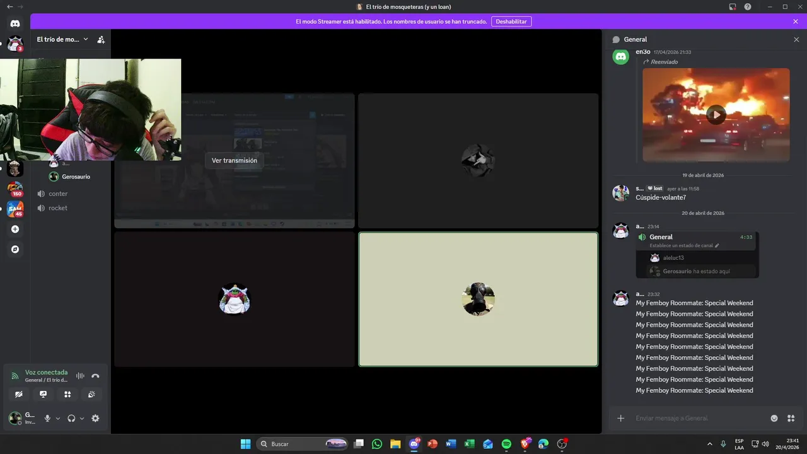Open Spotify from taskbar
This screenshot has height=454, width=807.
tap(506, 444)
